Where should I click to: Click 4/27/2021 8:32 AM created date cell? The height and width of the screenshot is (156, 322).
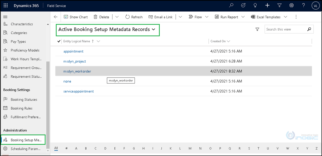[226, 71]
